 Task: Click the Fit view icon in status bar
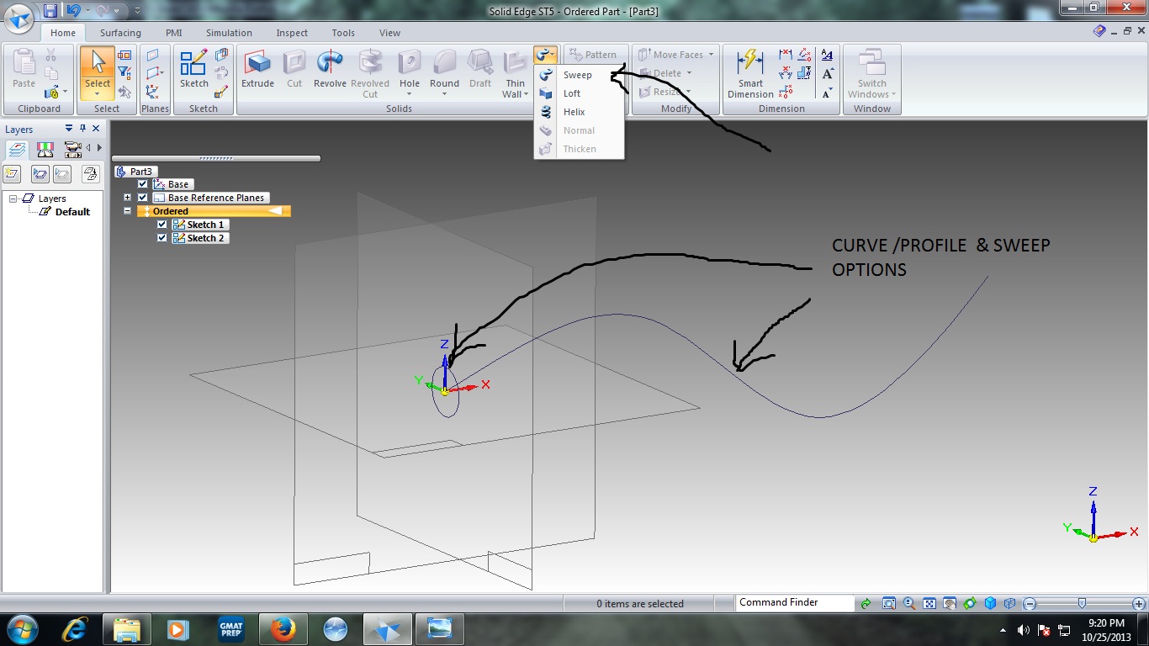click(x=929, y=603)
